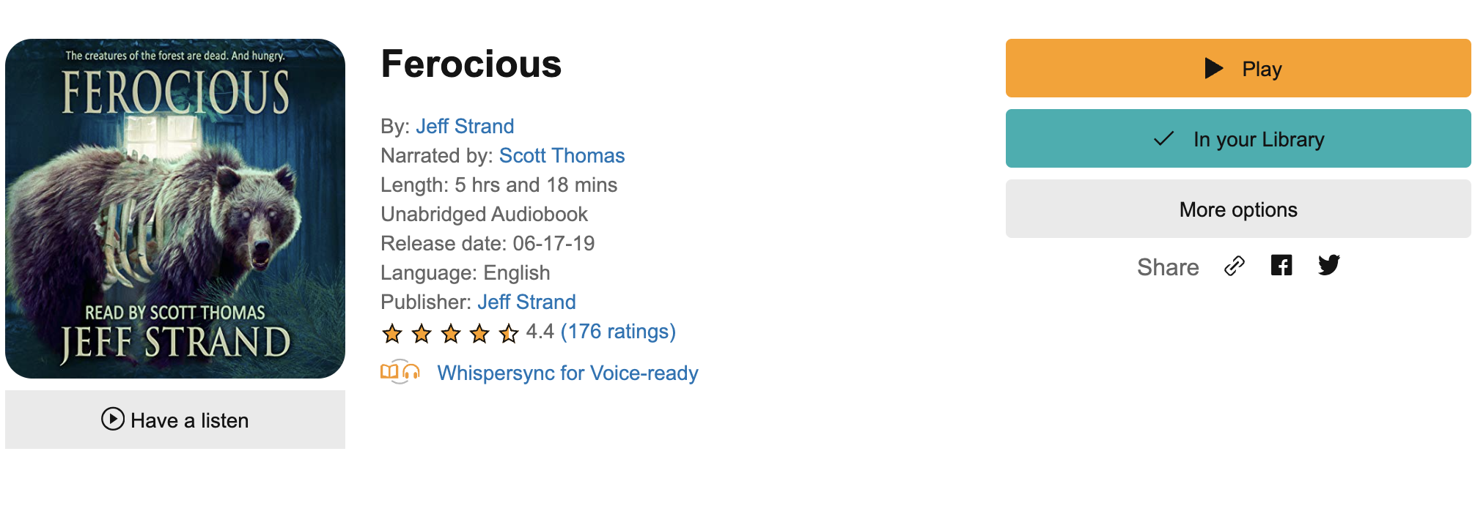Open the Whispersync for Voice-ready link
Image resolution: width=1475 pixels, height=514 pixels.
coord(567,373)
